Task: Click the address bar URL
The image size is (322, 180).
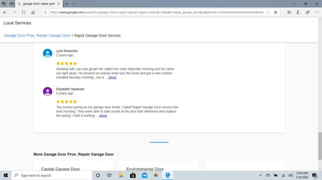Action: (x=157, y=12)
